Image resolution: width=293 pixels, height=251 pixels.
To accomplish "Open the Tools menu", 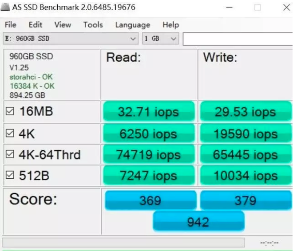I will tap(93, 25).
